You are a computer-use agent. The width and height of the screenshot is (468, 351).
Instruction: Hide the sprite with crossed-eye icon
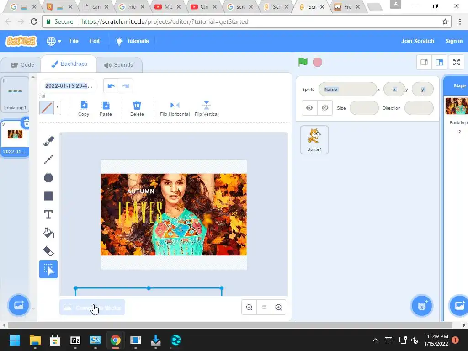coord(325,108)
